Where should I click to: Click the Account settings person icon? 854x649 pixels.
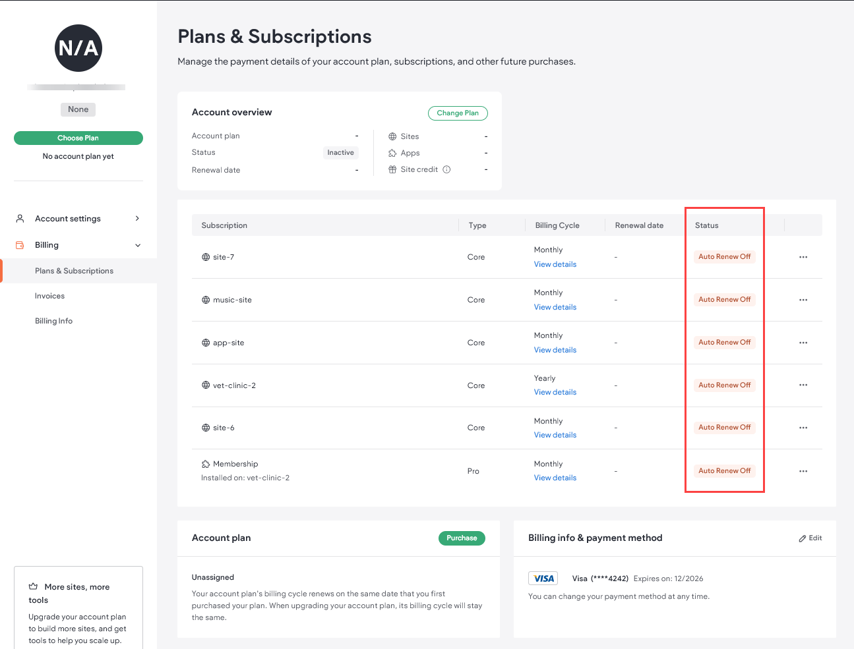coord(20,218)
